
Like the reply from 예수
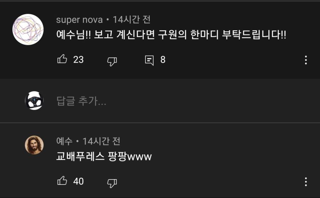click(62, 181)
